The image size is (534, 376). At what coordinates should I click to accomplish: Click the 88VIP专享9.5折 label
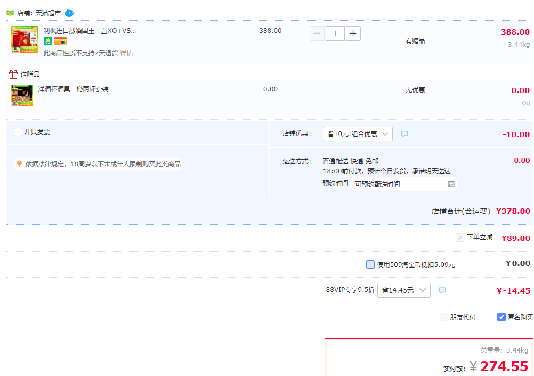click(350, 290)
